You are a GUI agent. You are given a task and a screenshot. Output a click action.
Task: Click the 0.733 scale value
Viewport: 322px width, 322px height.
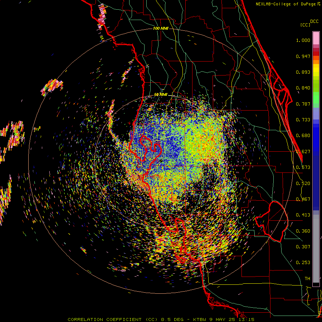click(303, 120)
